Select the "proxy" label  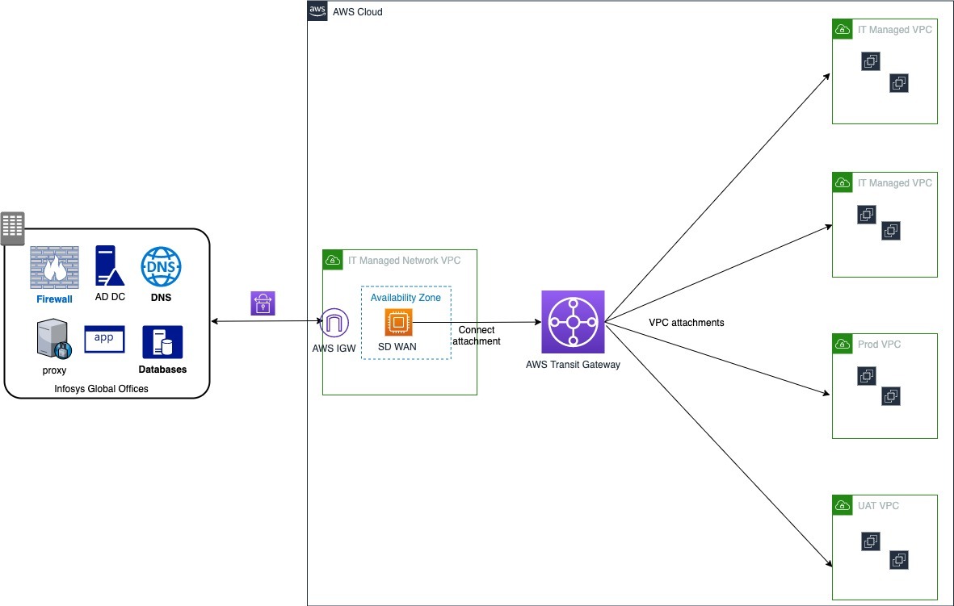point(54,370)
